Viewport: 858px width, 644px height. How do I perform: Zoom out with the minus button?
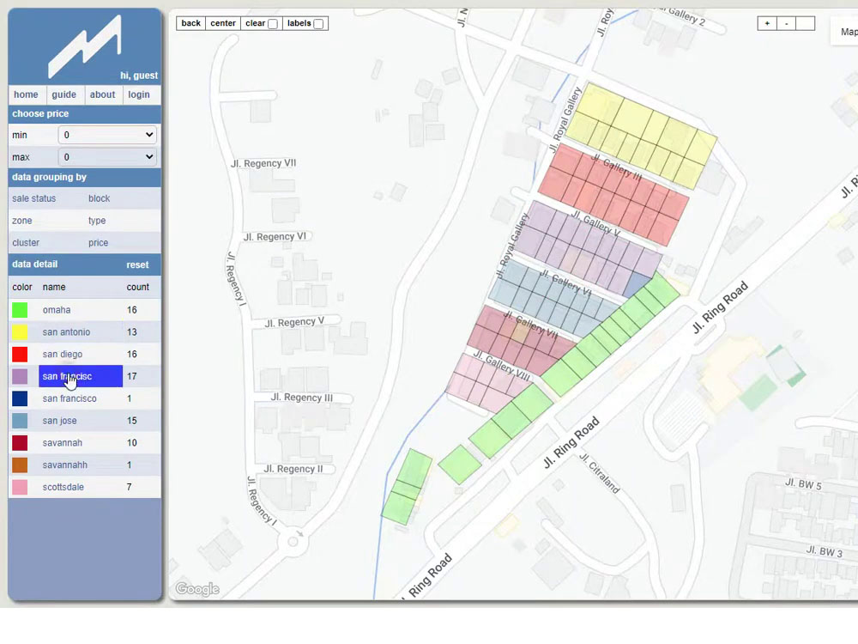pyautogui.click(x=786, y=23)
